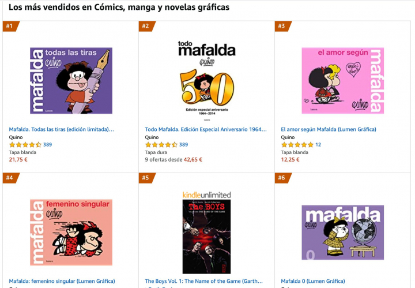This screenshot has width=415, height=288.
Task: Open '9 ofertas desde 42,65 €' offers link
Action: point(173,159)
